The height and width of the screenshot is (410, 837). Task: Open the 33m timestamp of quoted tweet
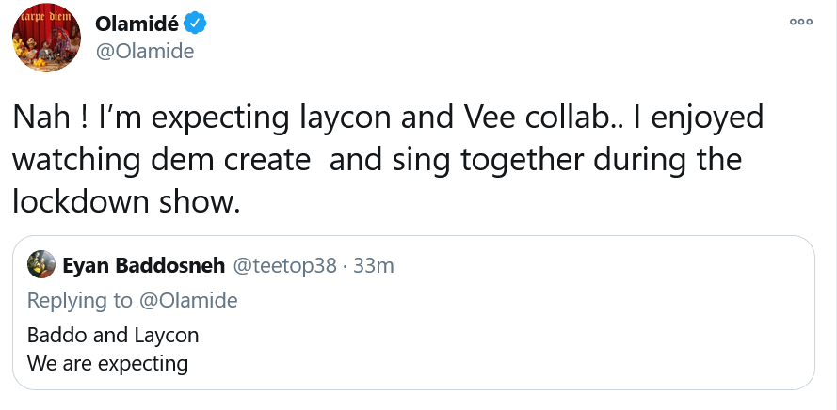click(374, 265)
